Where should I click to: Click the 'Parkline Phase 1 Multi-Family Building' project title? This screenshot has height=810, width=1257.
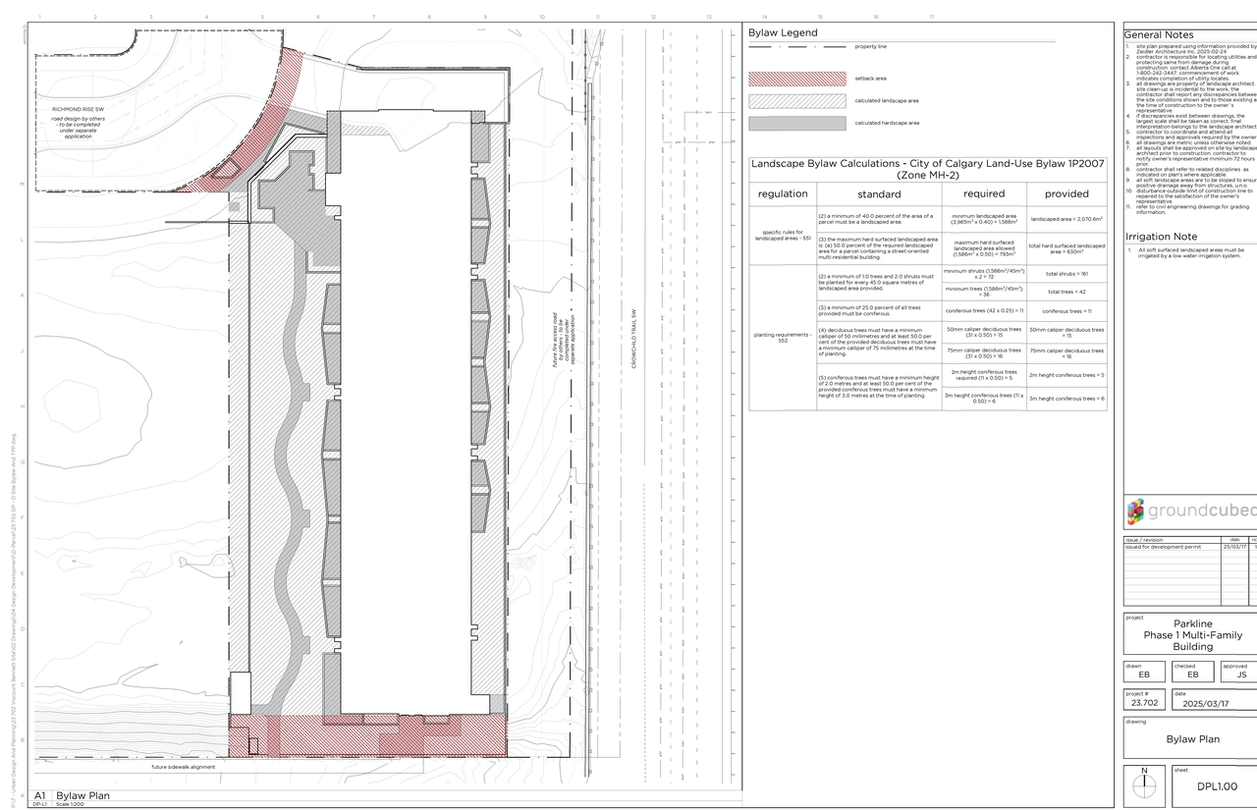click(1192, 635)
